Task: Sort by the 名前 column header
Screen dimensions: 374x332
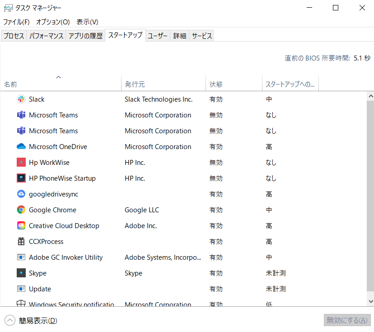Action: click(x=61, y=83)
